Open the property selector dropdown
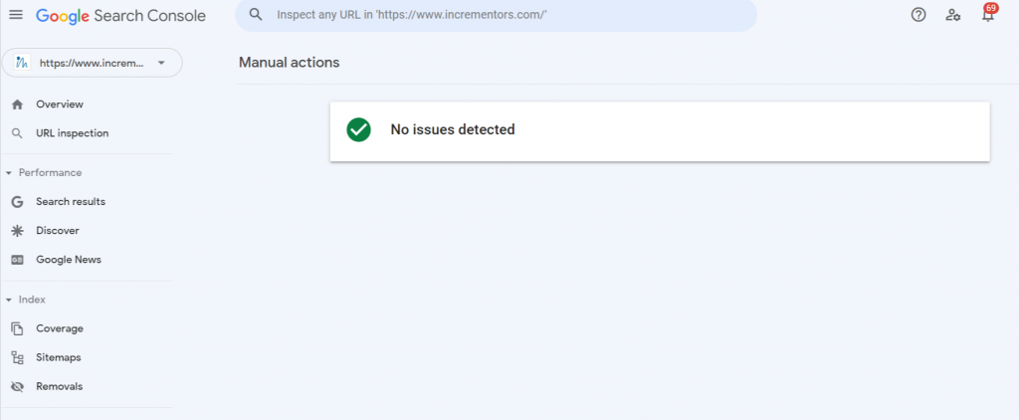The image size is (1019, 420). tap(93, 63)
